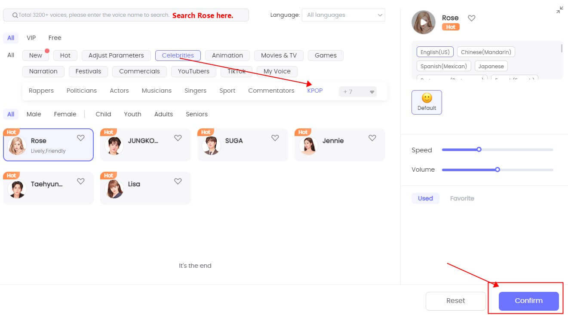Select the My Voice category
568x315 pixels.
point(277,71)
